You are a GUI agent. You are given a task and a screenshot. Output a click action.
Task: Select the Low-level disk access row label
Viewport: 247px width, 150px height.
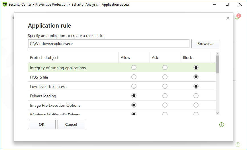pos(48,87)
